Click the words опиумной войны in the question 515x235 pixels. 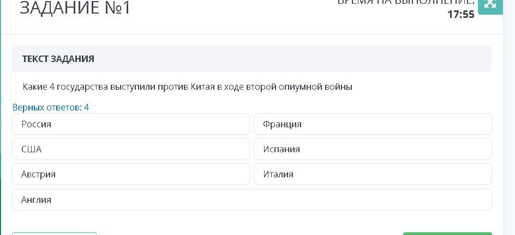point(316,87)
